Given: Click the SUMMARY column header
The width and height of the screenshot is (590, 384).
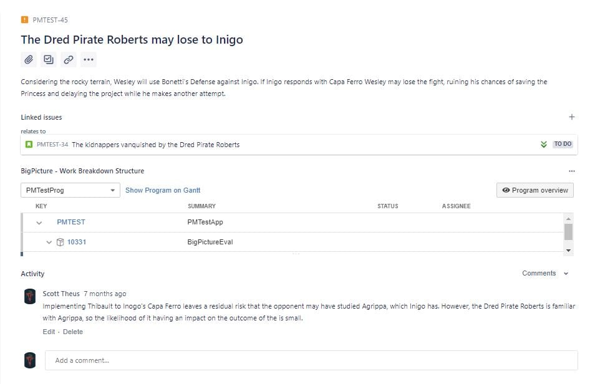Looking at the screenshot, I should (x=201, y=206).
